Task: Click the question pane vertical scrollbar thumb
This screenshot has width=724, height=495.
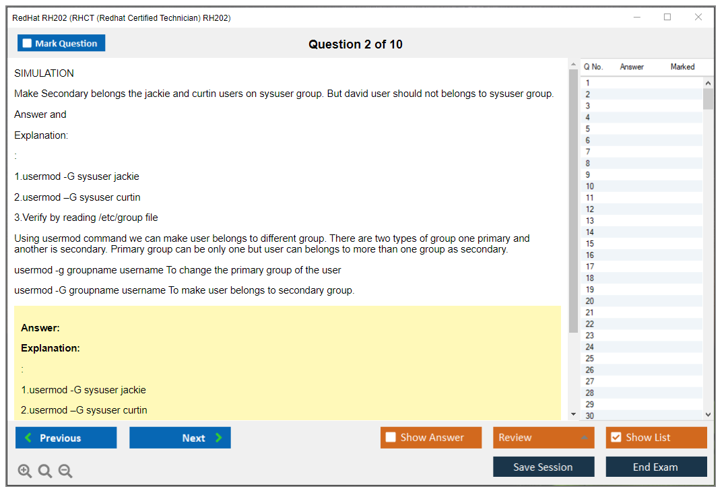Action: pos(573,202)
